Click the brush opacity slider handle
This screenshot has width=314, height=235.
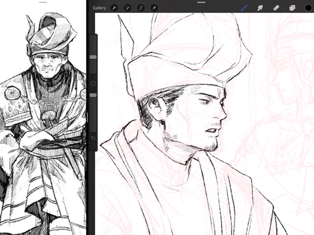[x=93, y=95]
